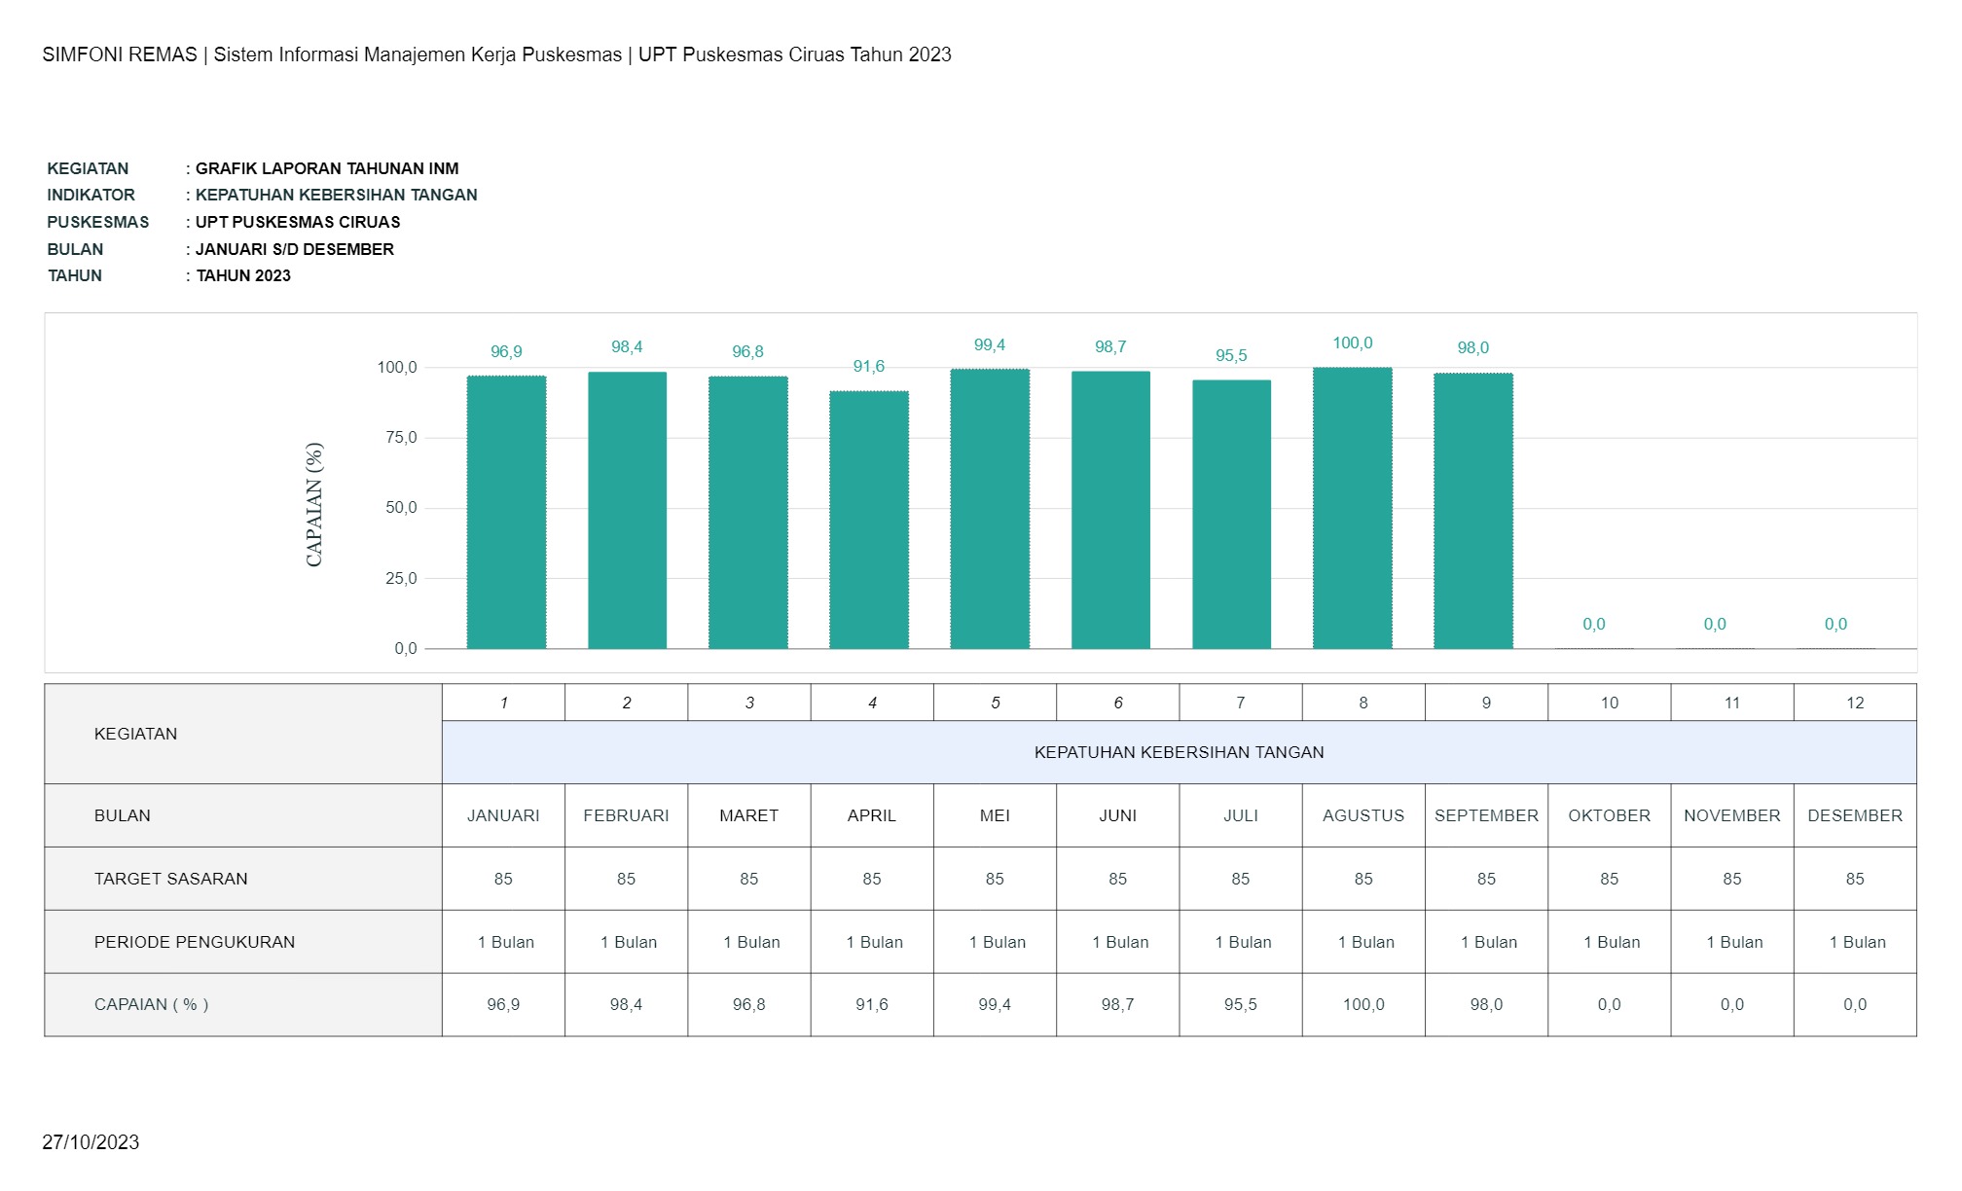1962x1191 pixels.
Task: Click the 27/10/2023 date footer
Action: click(x=91, y=1142)
